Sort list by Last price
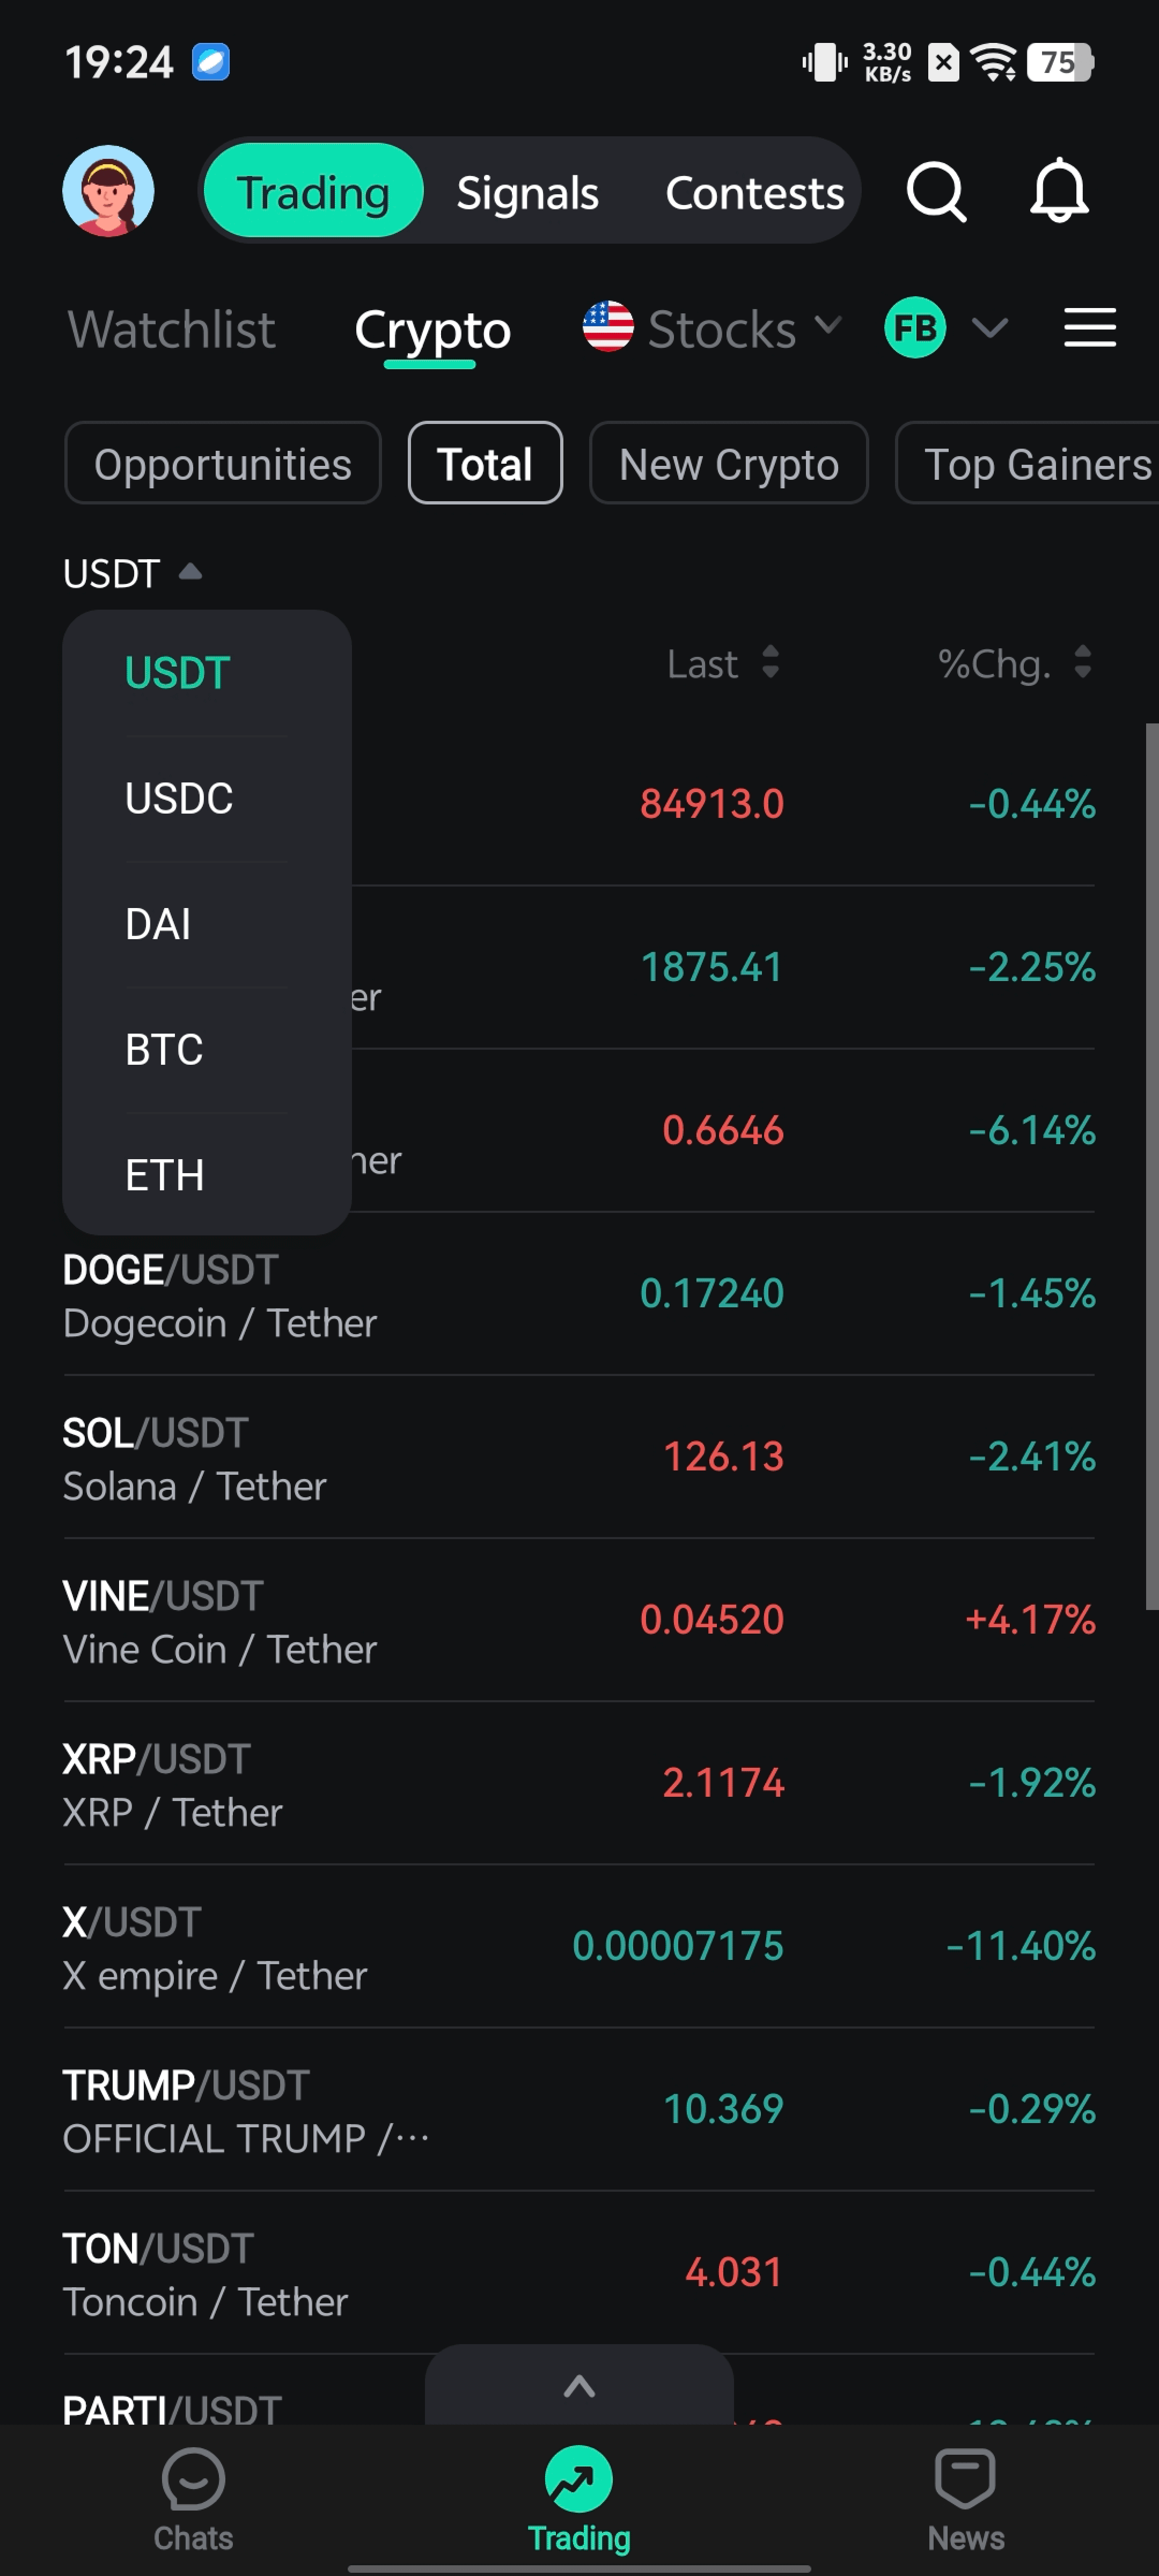Viewport: 1159px width, 2576px height. (x=722, y=663)
